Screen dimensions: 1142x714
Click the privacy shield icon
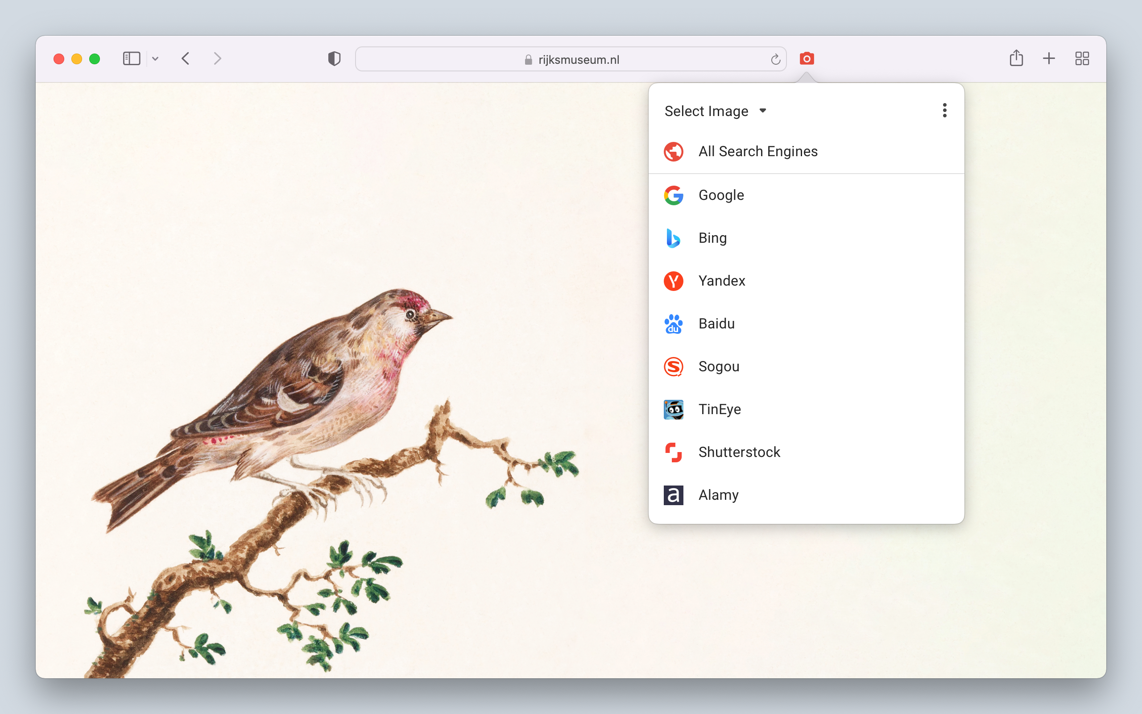pyautogui.click(x=334, y=58)
